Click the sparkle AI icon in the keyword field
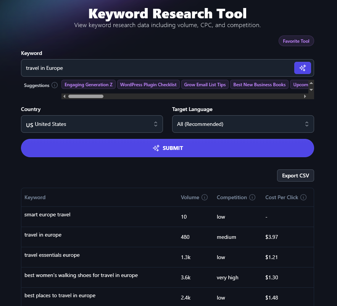 click(303, 68)
